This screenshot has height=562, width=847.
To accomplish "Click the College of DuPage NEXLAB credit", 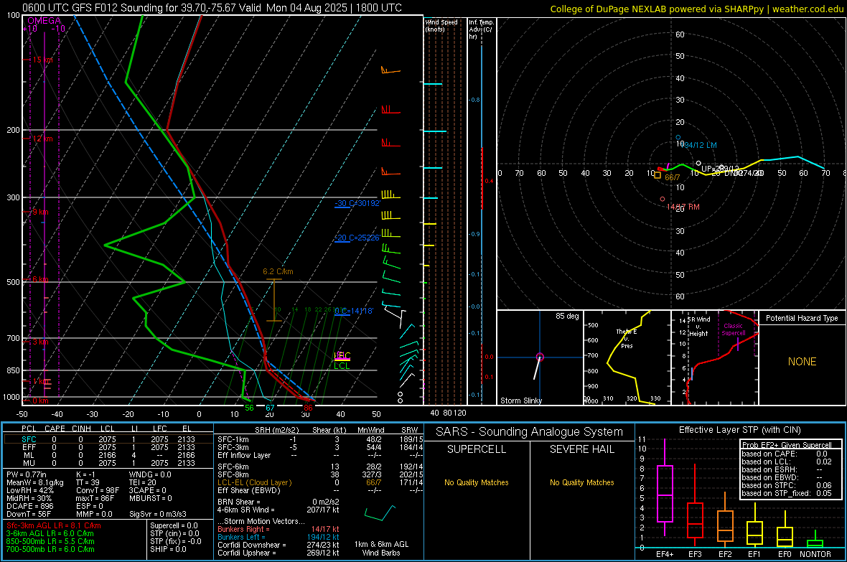I will coord(697,9).
